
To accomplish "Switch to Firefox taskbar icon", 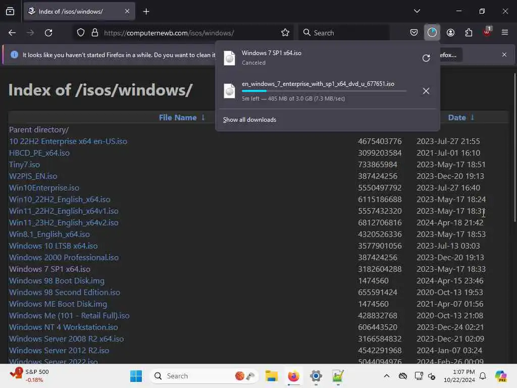I will 293,376.
